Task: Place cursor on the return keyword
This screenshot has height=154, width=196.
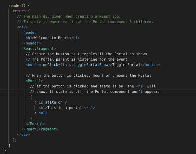Action: click(19, 11)
